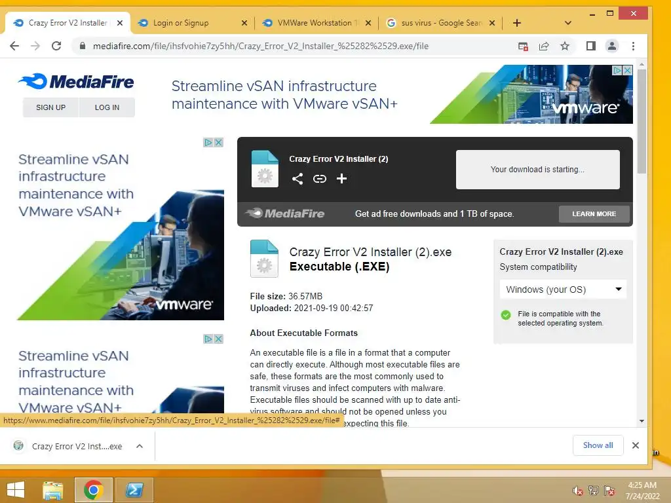The height and width of the screenshot is (503, 671).
Task: Click the page vertical scrollbar thumb
Action: (x=642, y=121)
